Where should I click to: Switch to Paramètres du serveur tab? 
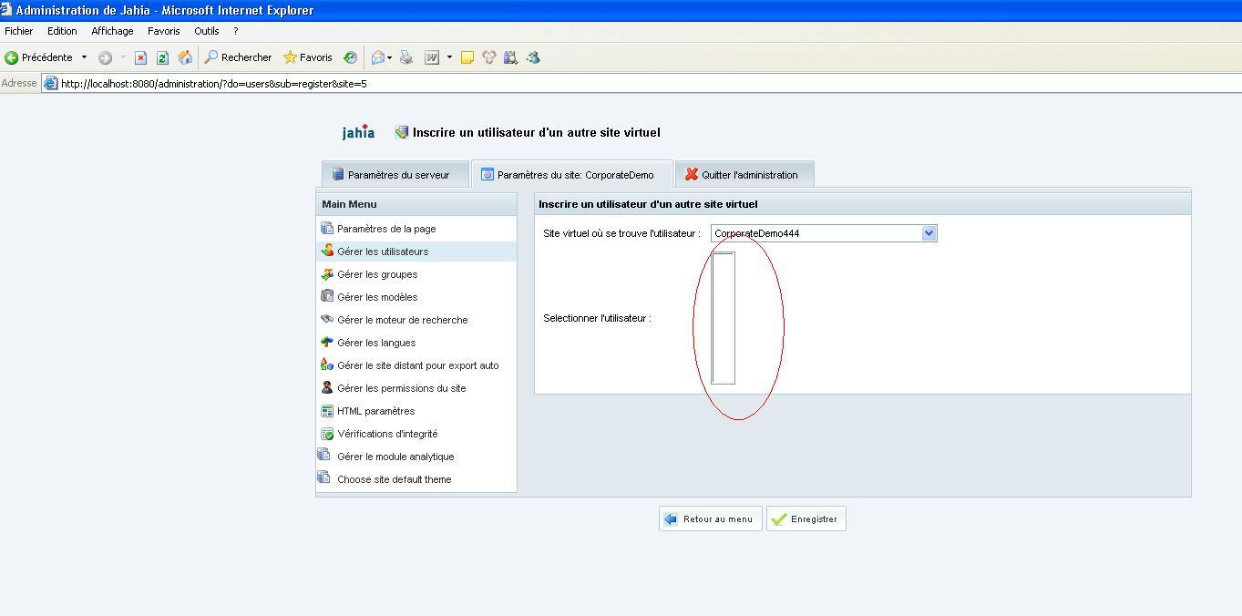[395, 175]
